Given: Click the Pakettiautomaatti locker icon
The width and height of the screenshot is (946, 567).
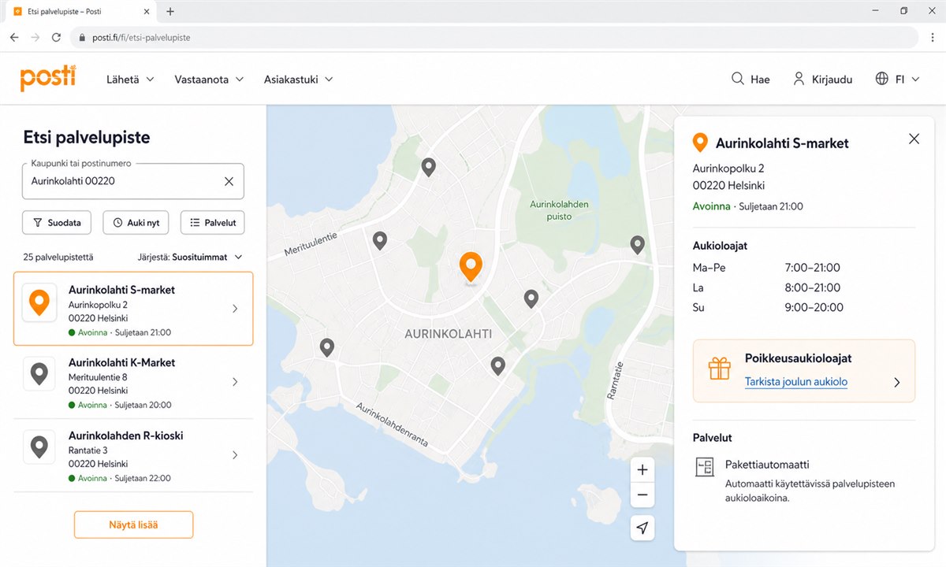Looking at the screenshot, I should pyautogui.click(x=704, y=467).
